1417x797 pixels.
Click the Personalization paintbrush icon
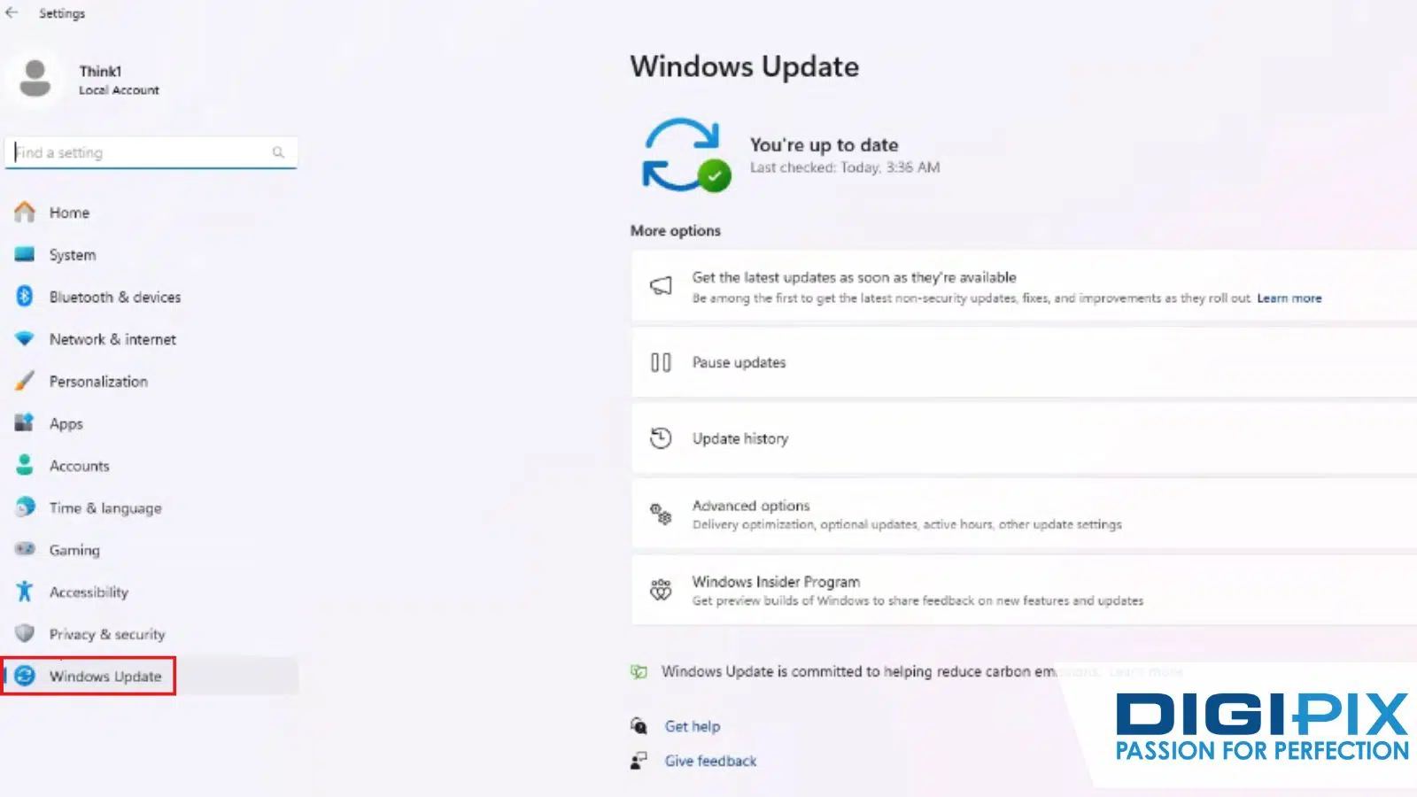click(x=25, y=381)
